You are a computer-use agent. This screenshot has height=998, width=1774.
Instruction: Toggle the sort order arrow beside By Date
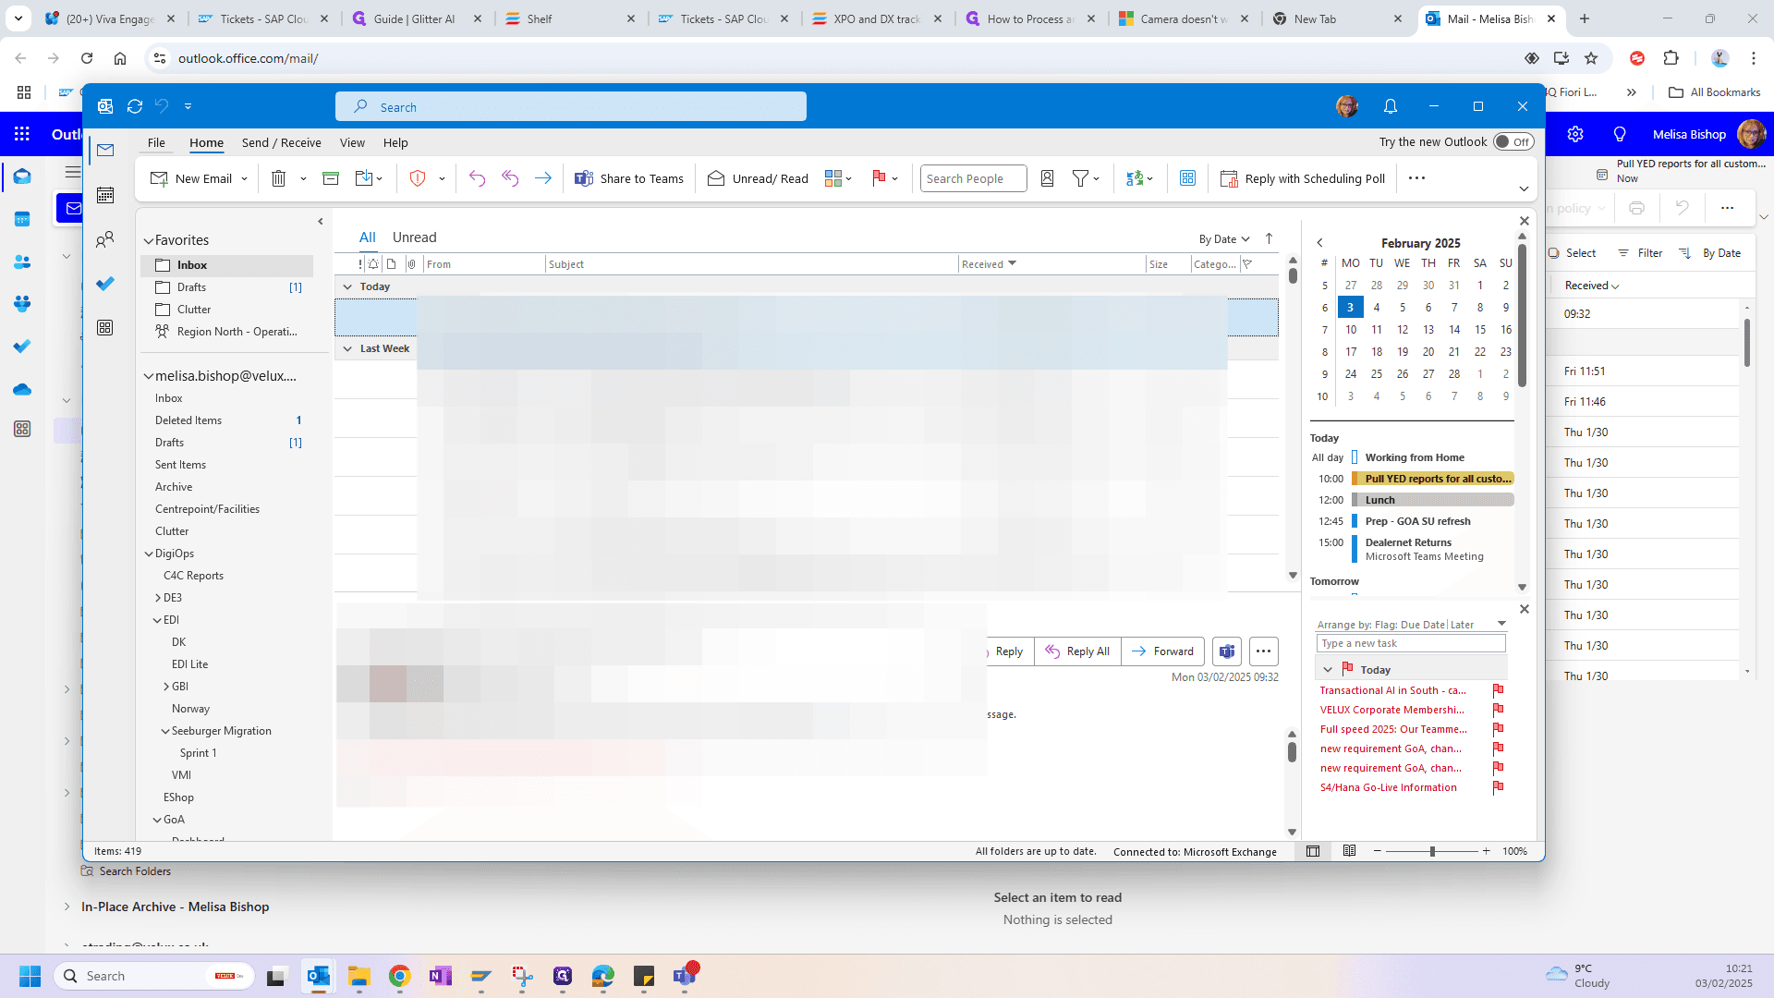pos(1270,238)
